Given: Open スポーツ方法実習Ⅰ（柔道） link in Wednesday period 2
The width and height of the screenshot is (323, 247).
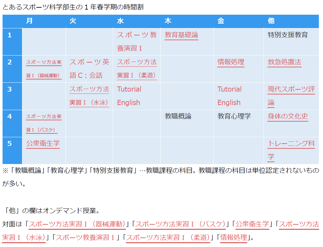Looking at the screenshot, I should pos(137,69).
